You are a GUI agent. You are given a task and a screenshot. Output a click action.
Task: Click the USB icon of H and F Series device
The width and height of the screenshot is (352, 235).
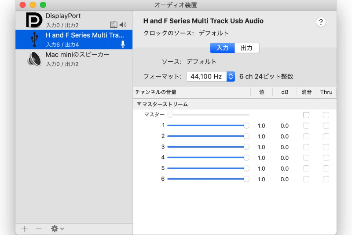pyautogui.click(x=34, y=39)
